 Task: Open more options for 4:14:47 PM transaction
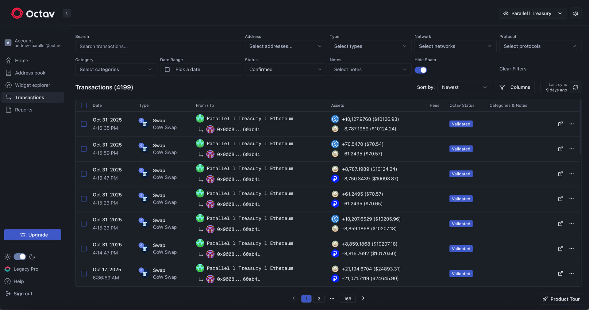coord(572,249)
